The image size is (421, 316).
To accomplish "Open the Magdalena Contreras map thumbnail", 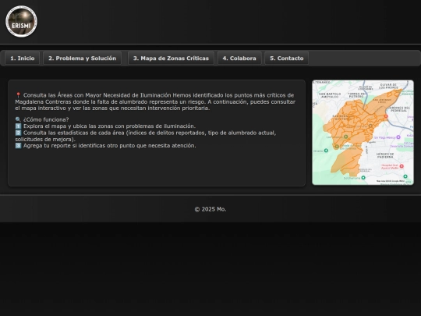I will click(x=363, y=133).
